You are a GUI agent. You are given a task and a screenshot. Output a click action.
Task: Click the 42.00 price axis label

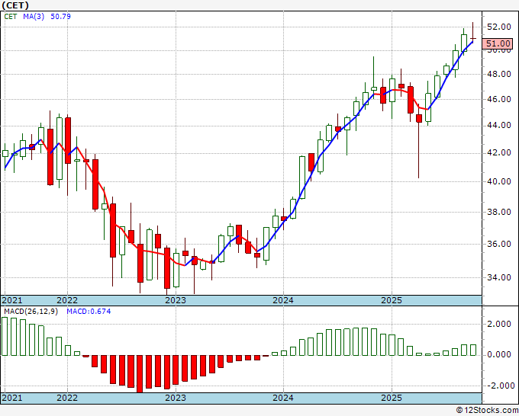pos(498,152)
